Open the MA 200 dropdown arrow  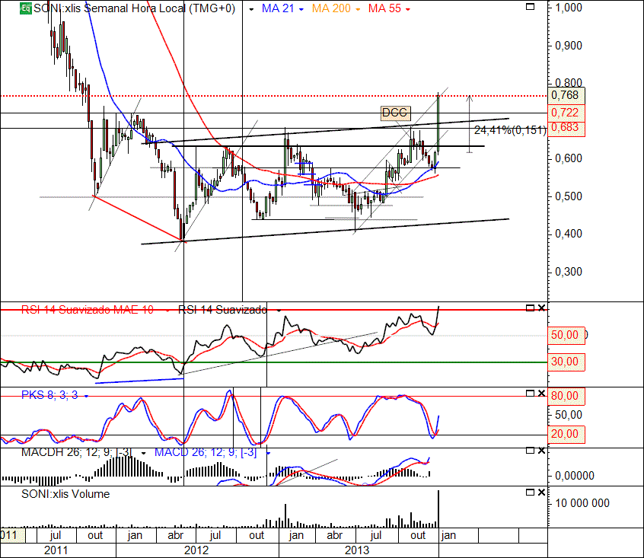(x=358, y=9)
